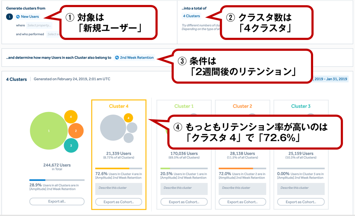355x216 pixels.
Task: Export Cluster 4 as Cohort
Action: (119, 202)
